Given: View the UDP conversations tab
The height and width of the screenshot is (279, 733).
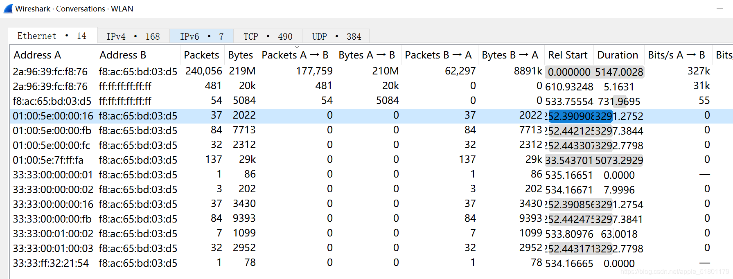Looking at the screenshot, I should (336, 36).
